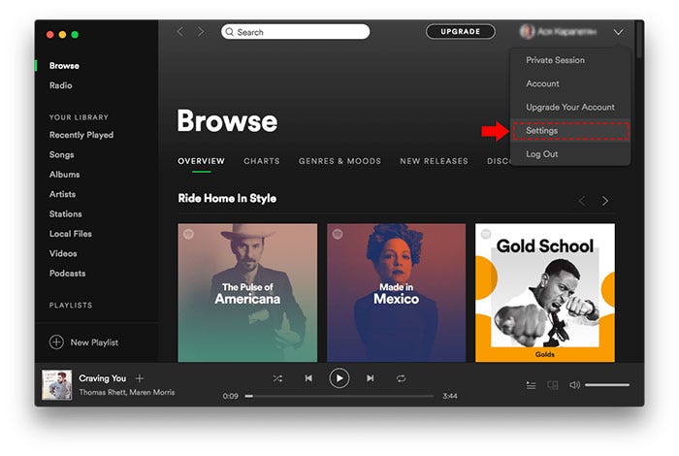Maximize window with green button
This screenshot has height=456, width=679.
[x=75, y=35]
